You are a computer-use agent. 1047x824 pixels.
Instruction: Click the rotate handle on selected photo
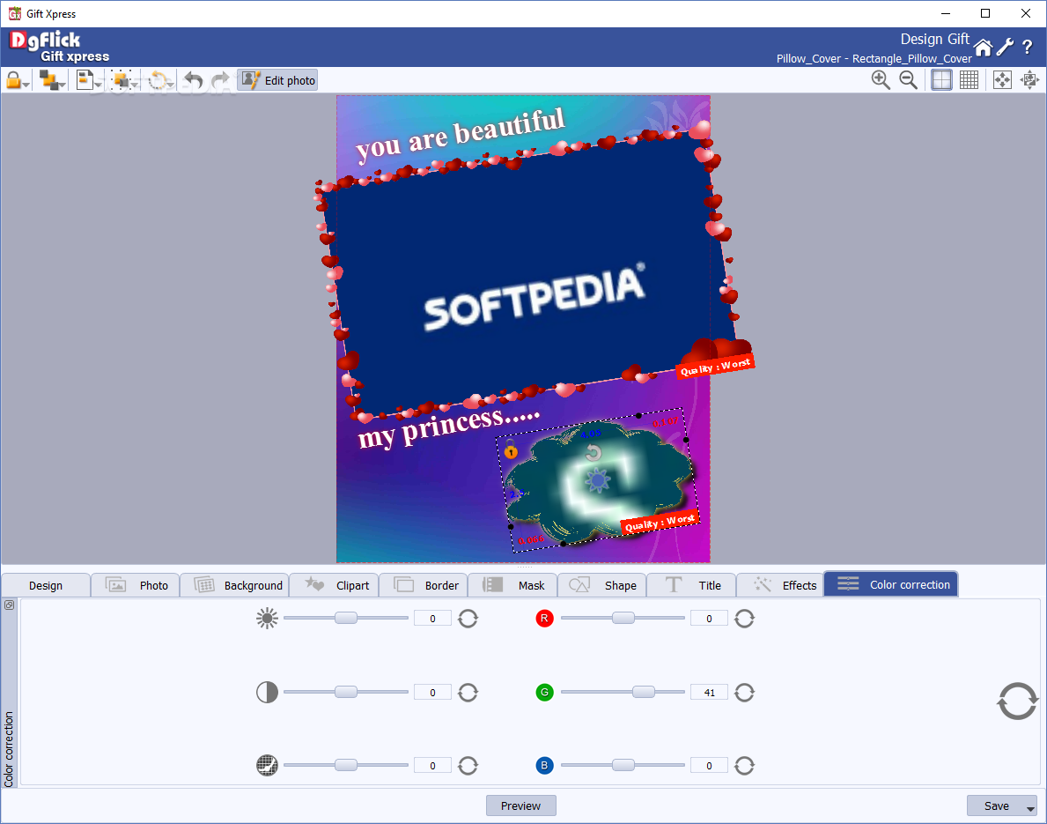pos(593,454)
